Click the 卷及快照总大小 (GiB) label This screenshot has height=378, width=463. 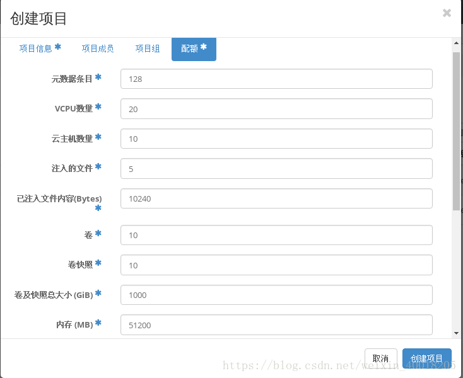pyautogui.click(x=54, y=295)
